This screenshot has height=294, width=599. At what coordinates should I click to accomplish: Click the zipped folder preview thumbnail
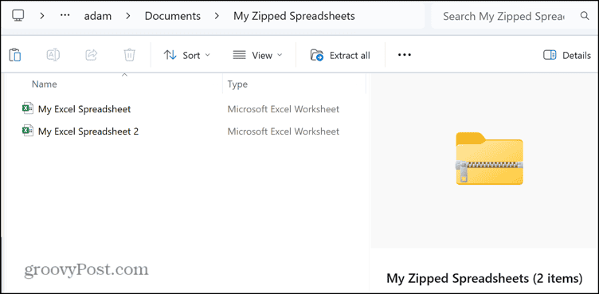(489, 159)
